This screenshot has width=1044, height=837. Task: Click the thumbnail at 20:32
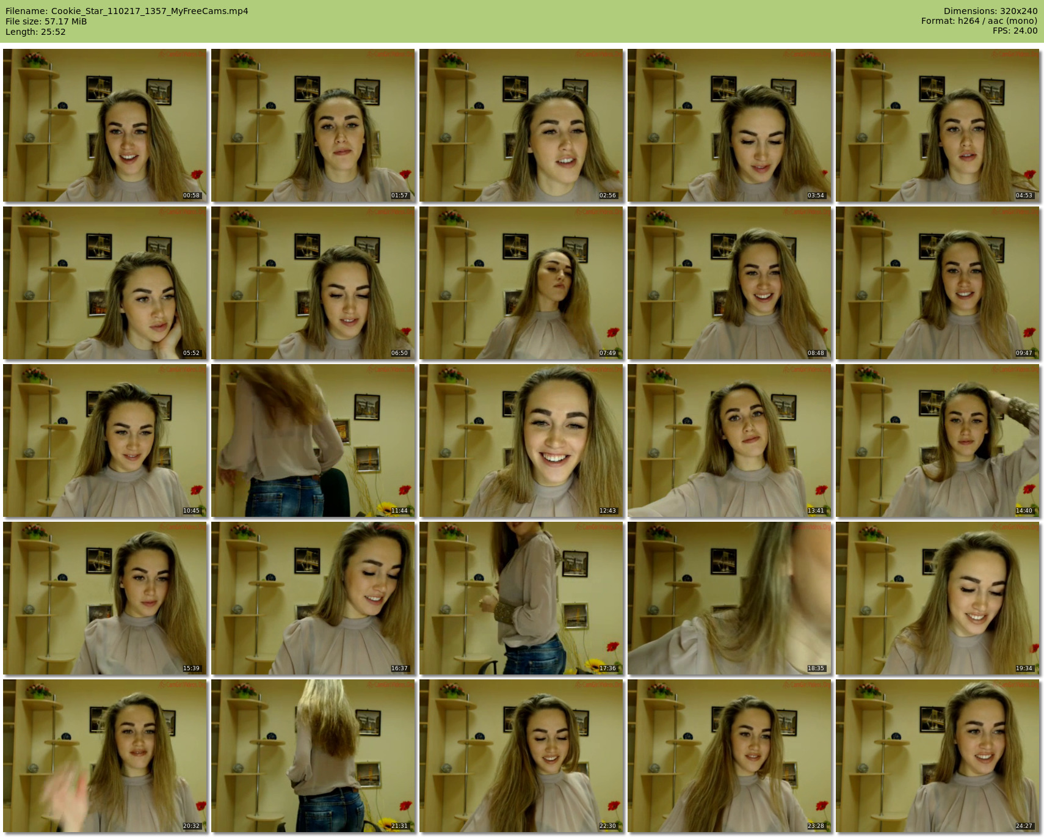pyautogui.click(x=105, y=756)
